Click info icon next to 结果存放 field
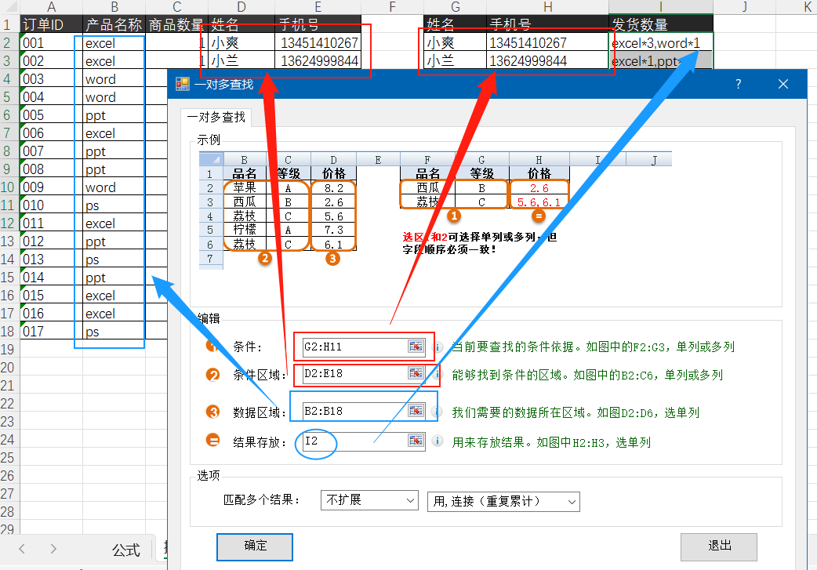This screenshot has width=817, height=570. click(438, 441)
